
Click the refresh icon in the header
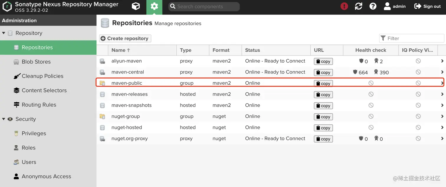359,6
